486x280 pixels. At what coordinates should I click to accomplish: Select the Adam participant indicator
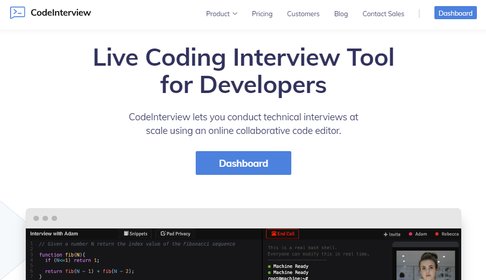click(x=417, y=234)
